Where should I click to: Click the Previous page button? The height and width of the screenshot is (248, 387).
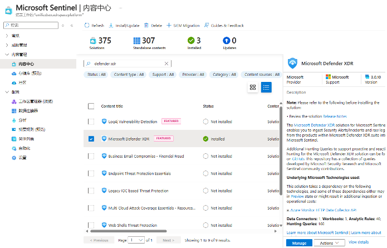(99, 240)
